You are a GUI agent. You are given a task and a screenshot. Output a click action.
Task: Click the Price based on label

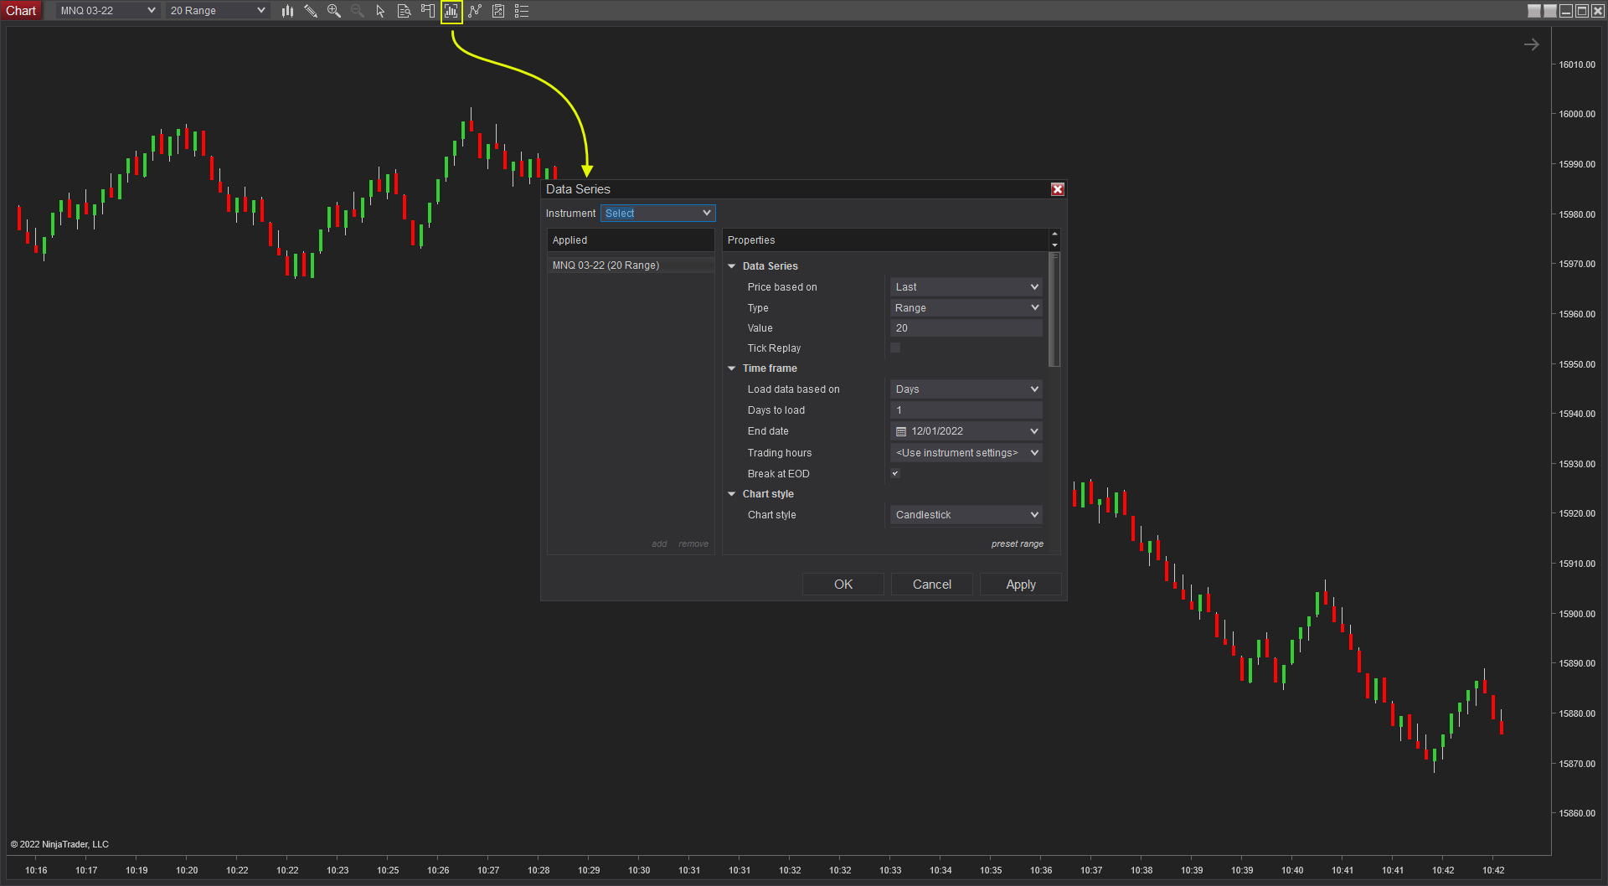[782, 287]
